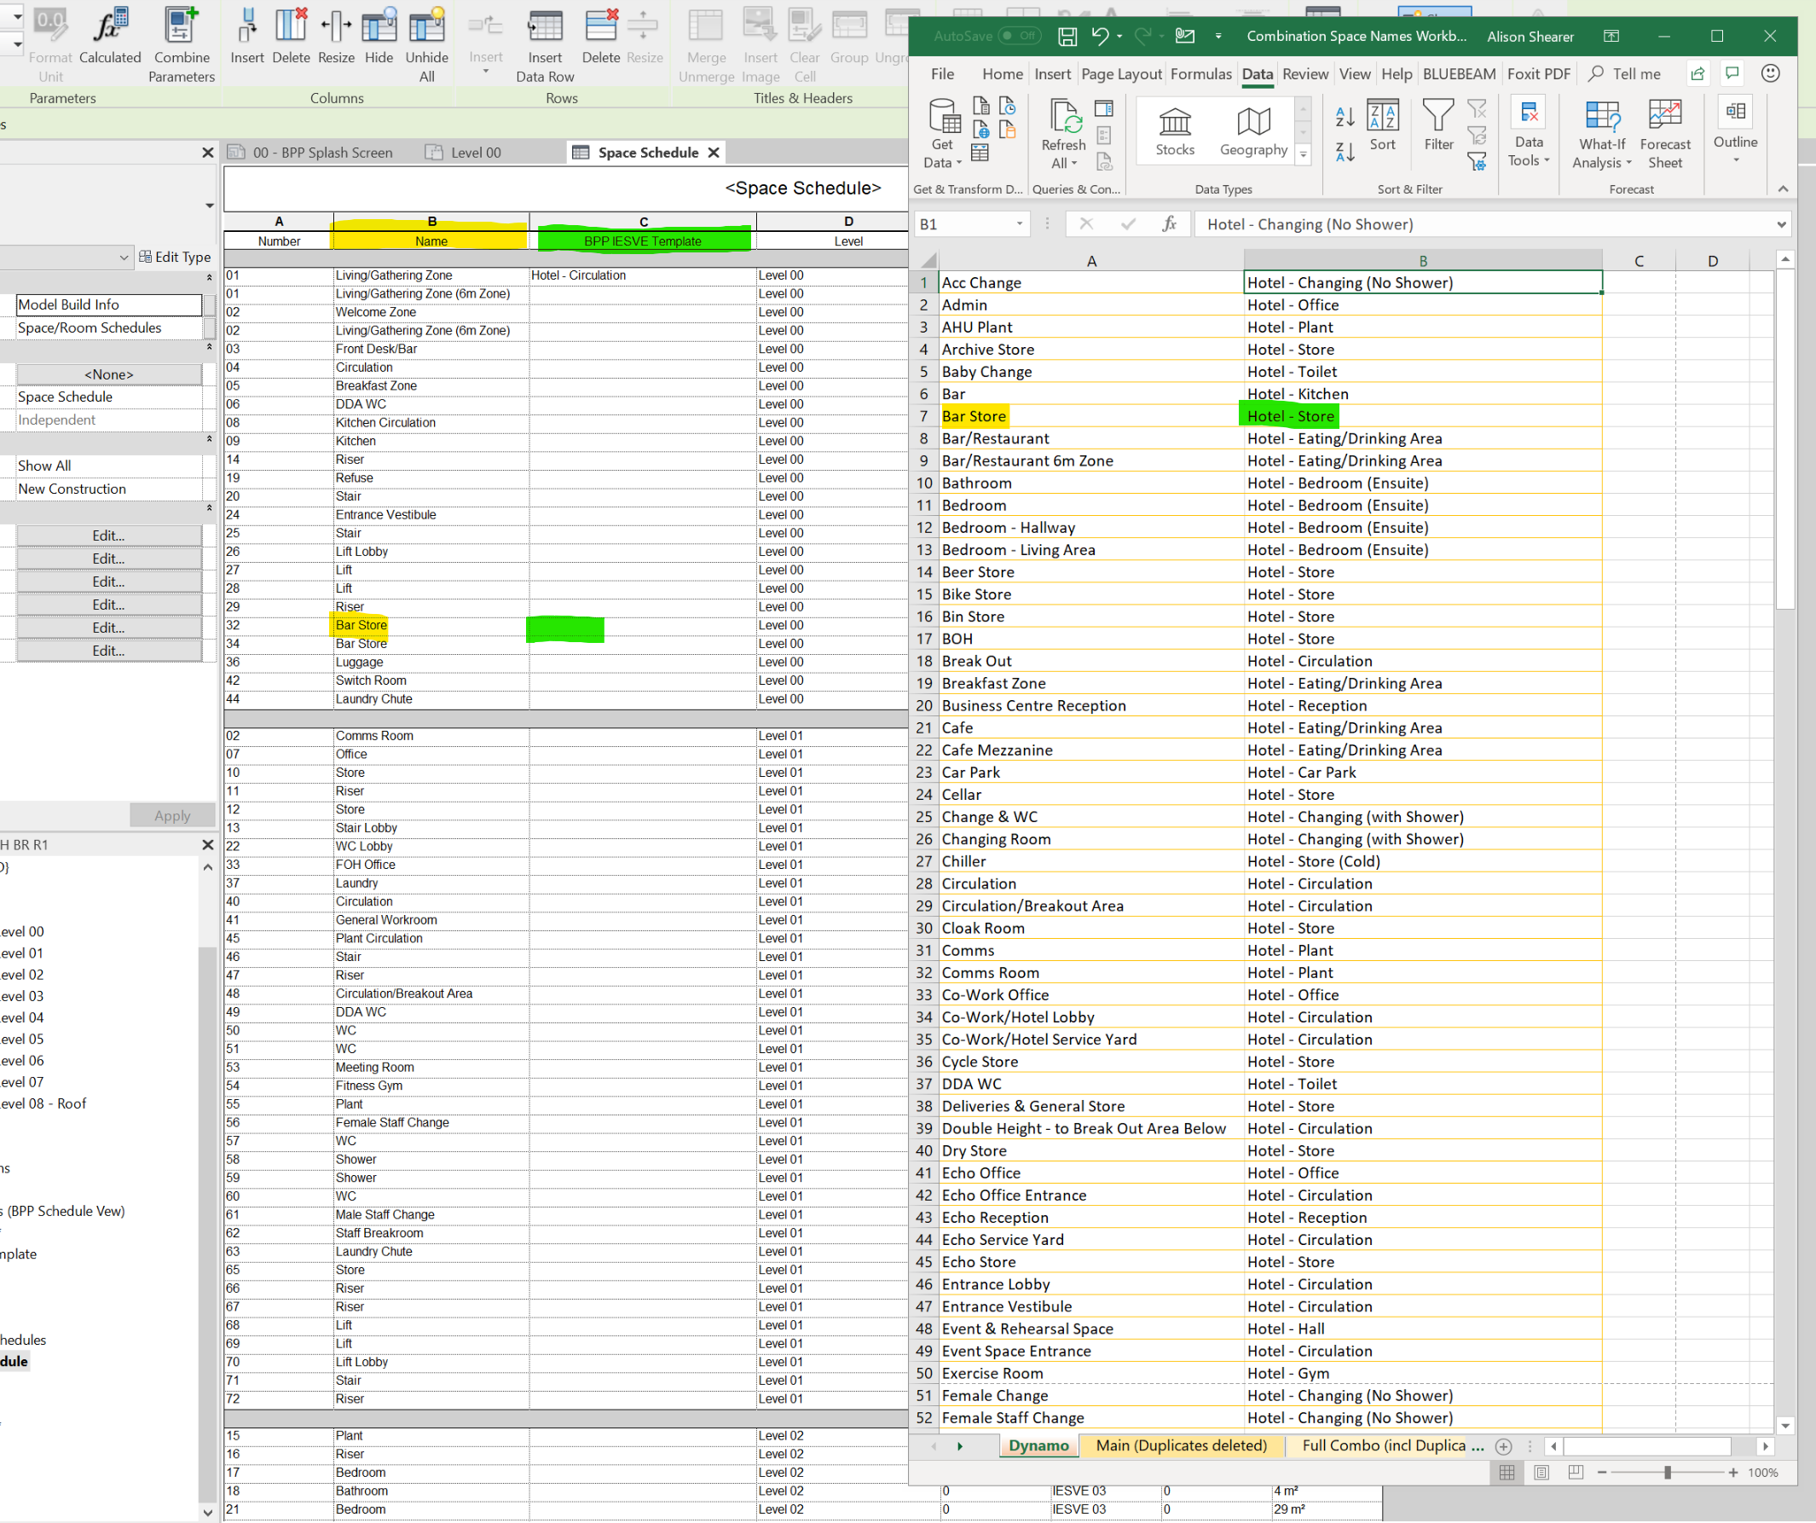This screenshot has height=1523, width=1816.
Task: Click the Save icon in Excel title bar
Action: [x=1067, y=37]
